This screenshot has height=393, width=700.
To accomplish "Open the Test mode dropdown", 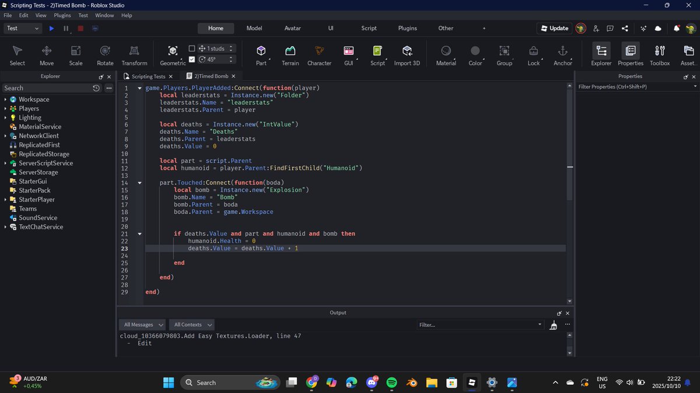I will click(x=23, y=28).
